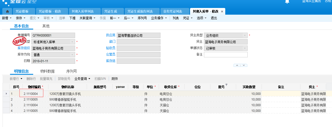Viewport: 332px width, 127px height.
Task: Click the filter icon above 批号 column
Action: (227, 85)
